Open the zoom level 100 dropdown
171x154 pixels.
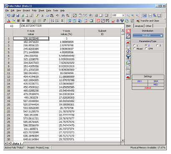click(123, 15)
